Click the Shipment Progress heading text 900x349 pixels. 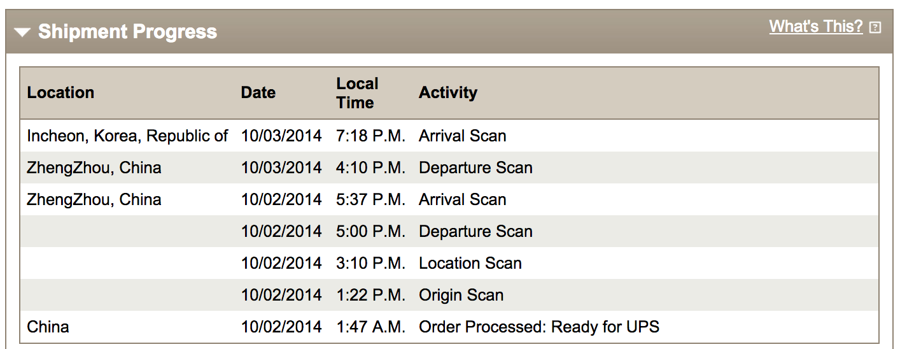pyautogui.click(x=127, y=32)
